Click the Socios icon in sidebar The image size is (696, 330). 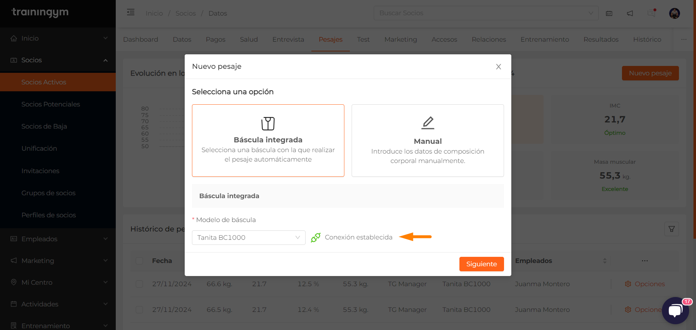click(x=14, y=60)
